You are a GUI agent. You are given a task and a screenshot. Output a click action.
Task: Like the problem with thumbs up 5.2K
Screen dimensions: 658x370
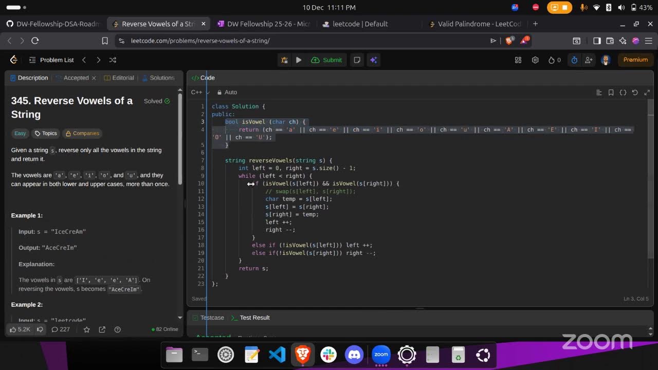(20, 329)
